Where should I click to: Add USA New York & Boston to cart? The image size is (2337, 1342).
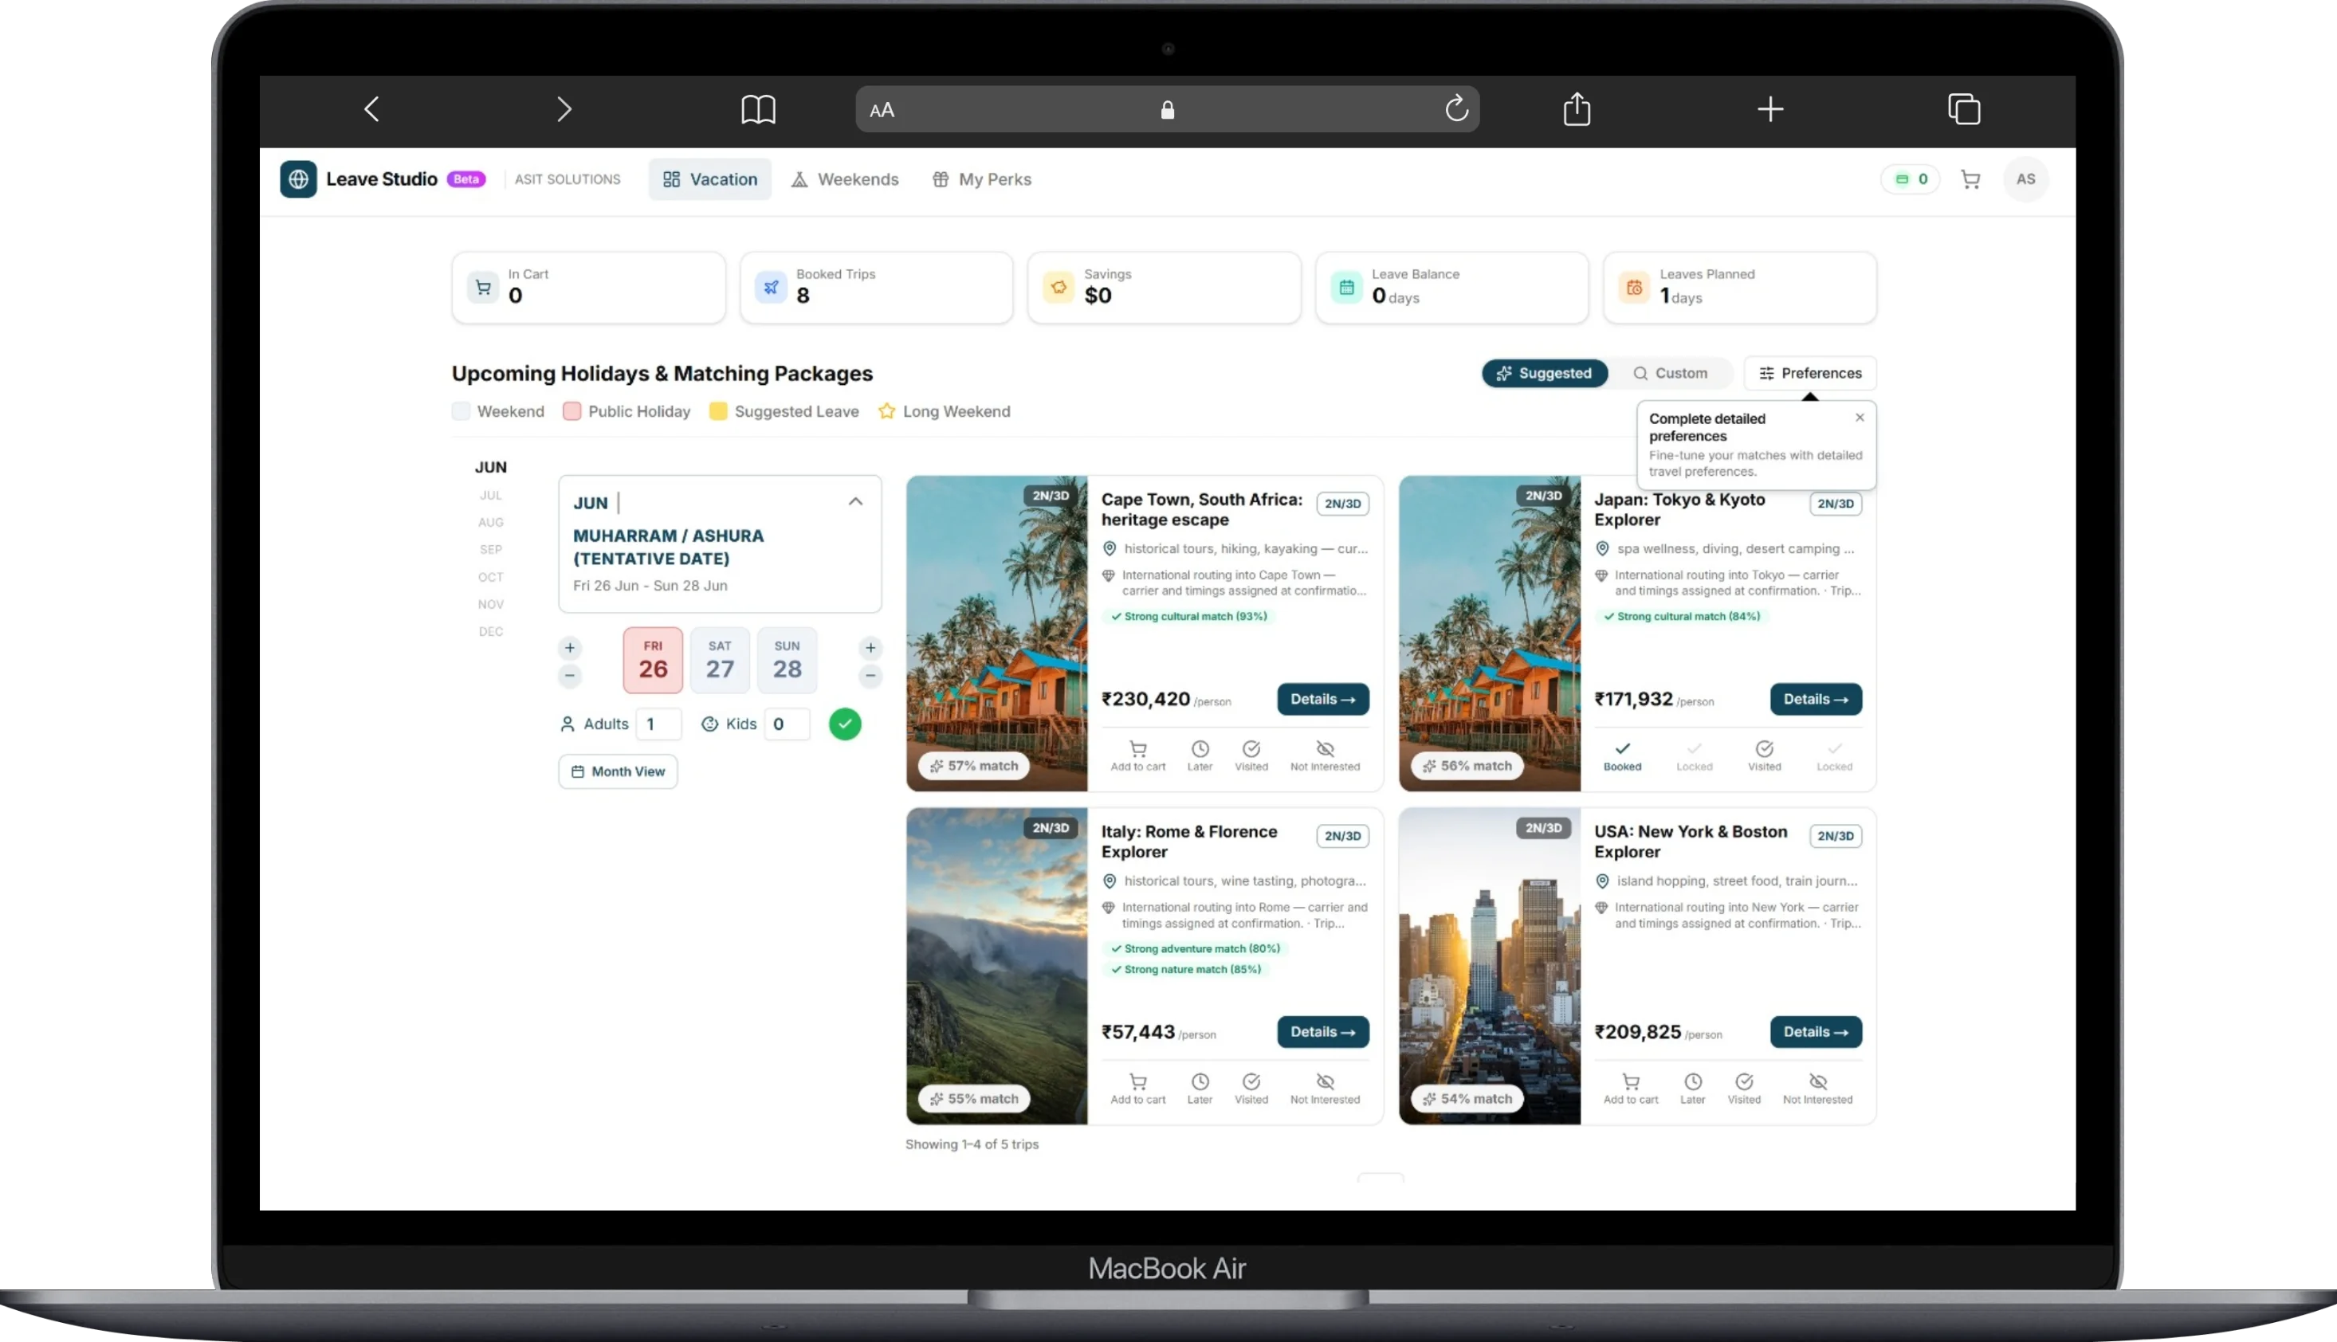1630,1088
